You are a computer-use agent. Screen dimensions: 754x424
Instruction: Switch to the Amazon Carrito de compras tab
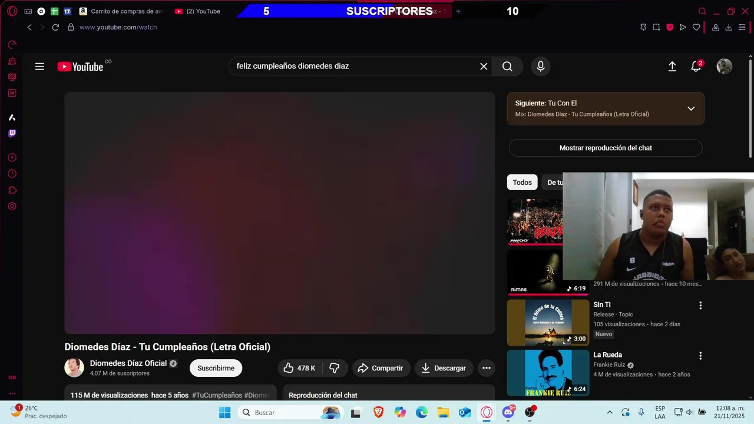pos(121,11)
